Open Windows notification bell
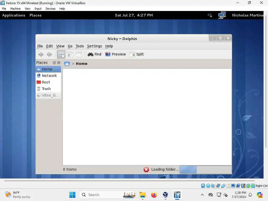 (x=250, y=195)
